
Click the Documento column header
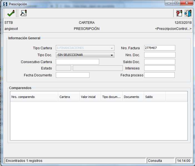point(133,97)
